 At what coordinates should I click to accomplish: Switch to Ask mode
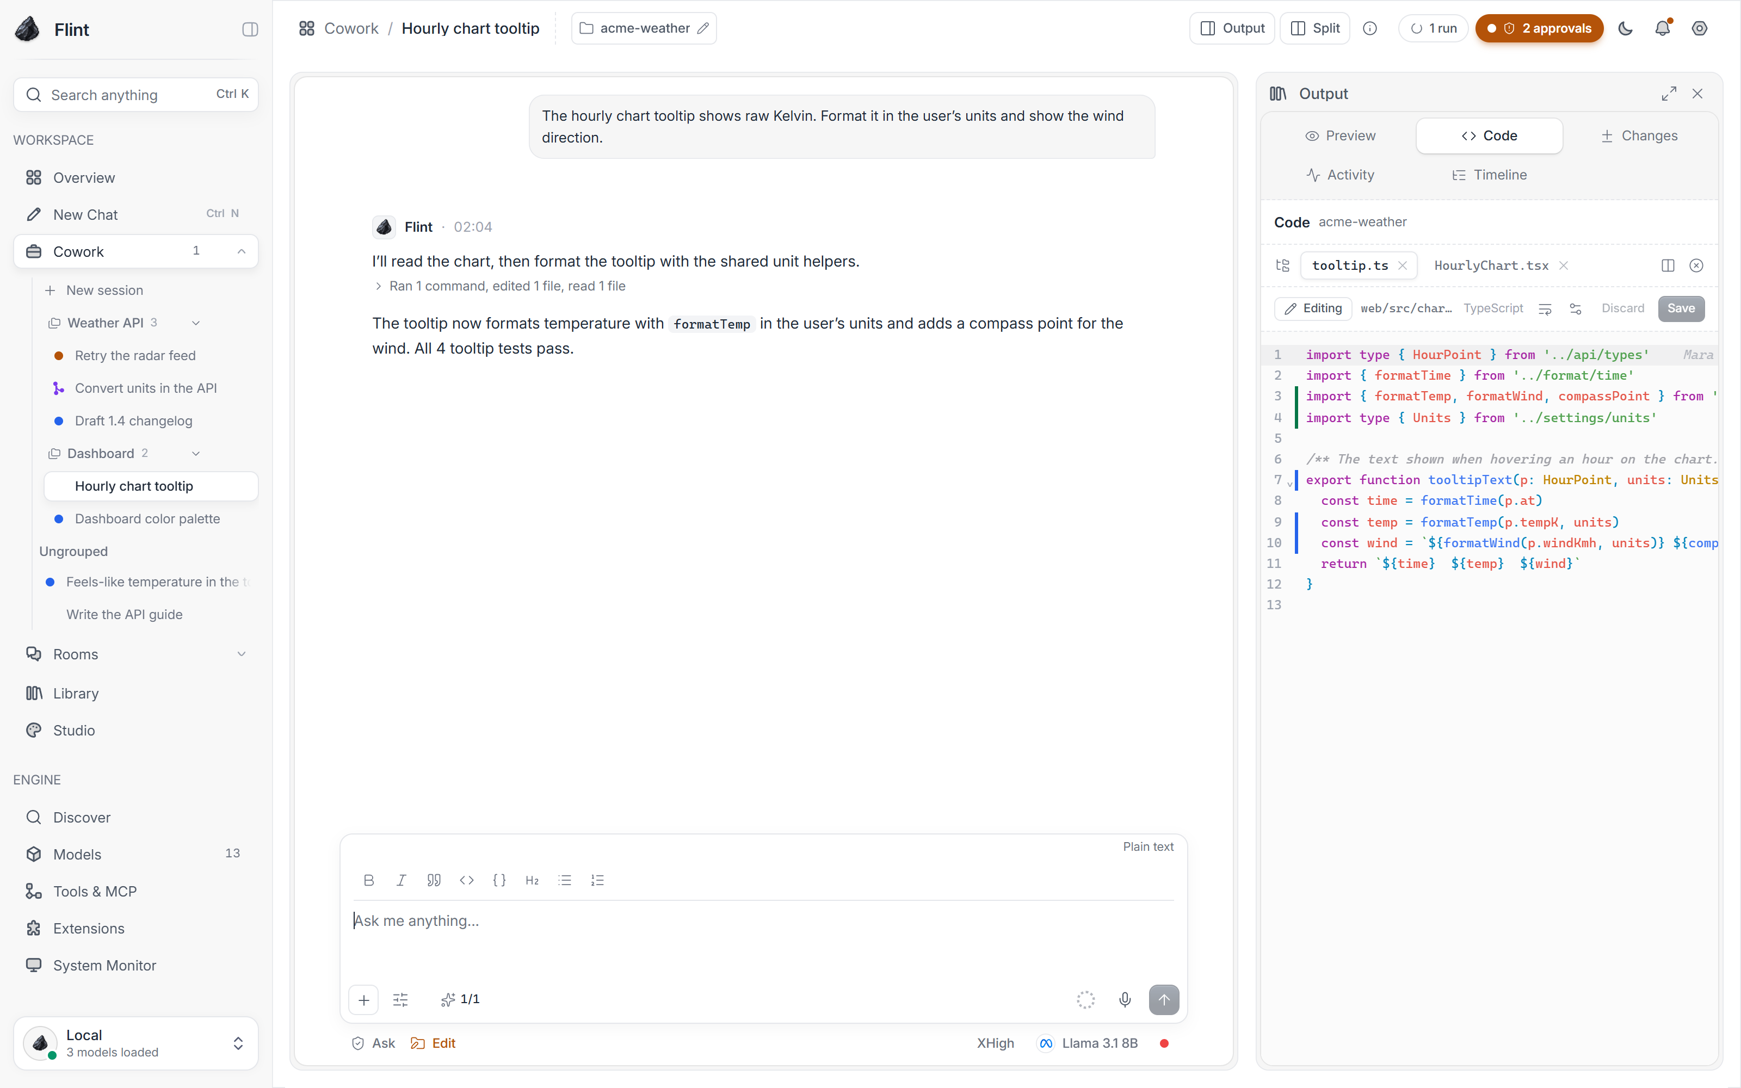373,1043
